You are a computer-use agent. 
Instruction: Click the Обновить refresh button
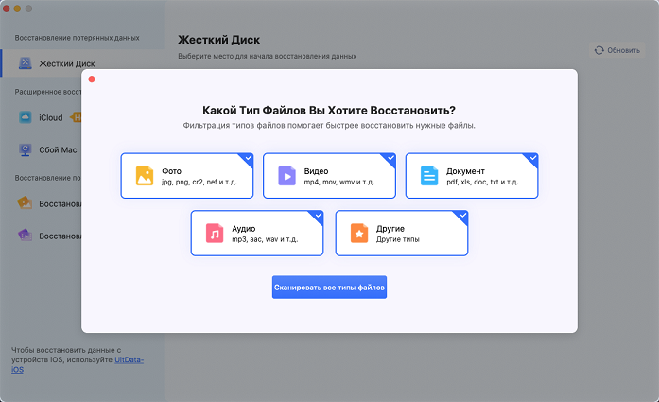(617, 50)
